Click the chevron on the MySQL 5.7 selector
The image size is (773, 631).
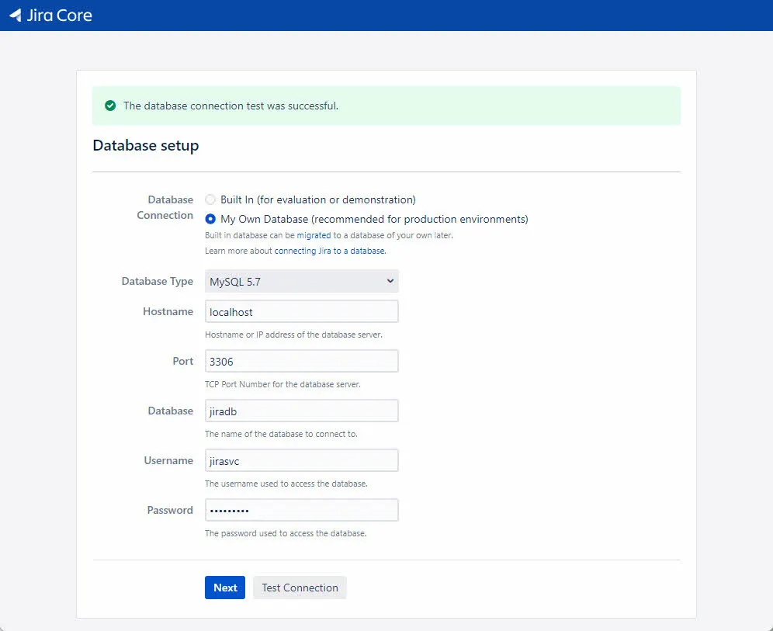389,281
